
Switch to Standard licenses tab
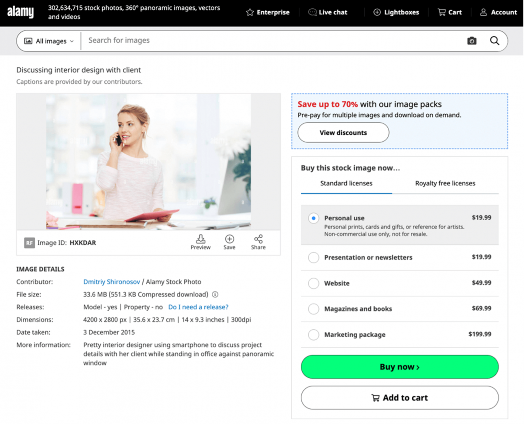[346, 183]
